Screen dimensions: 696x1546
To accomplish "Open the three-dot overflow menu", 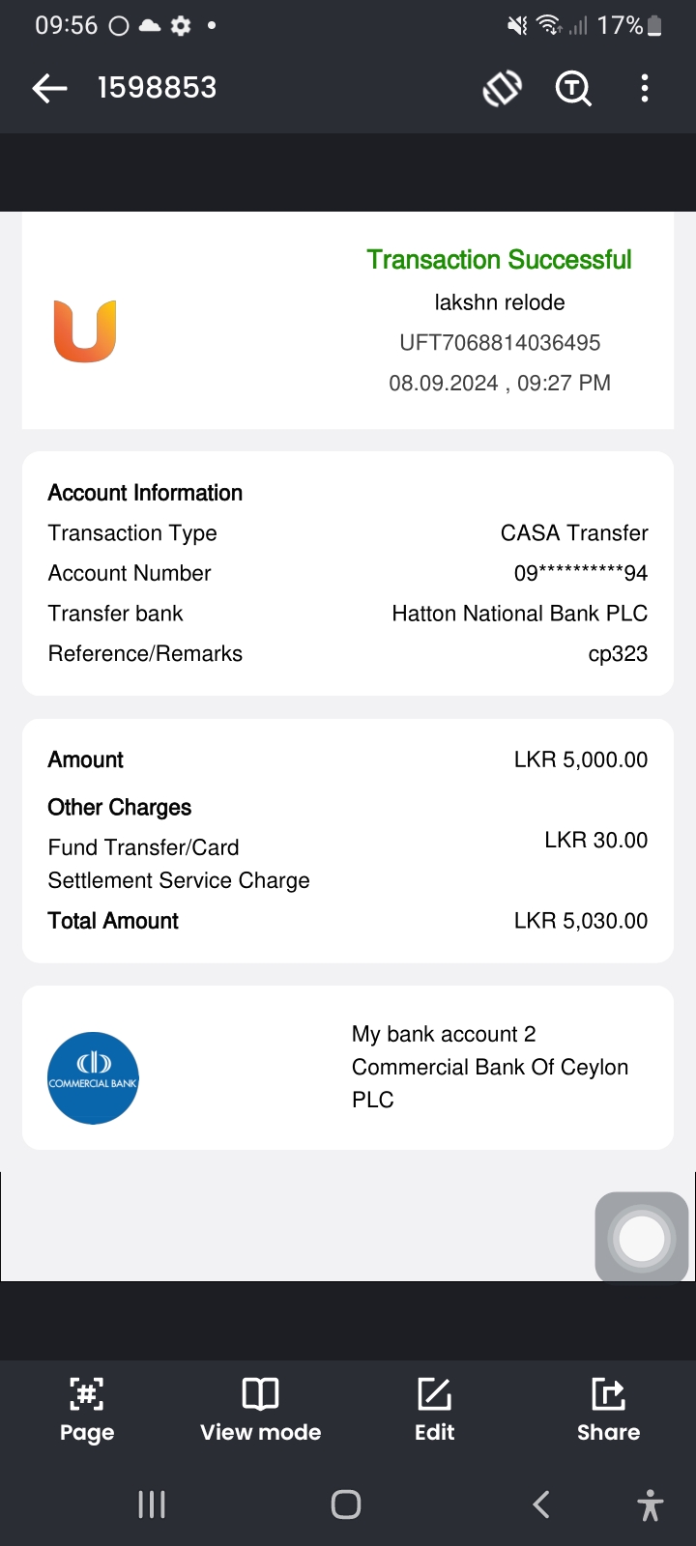I will tap(645, 89).
